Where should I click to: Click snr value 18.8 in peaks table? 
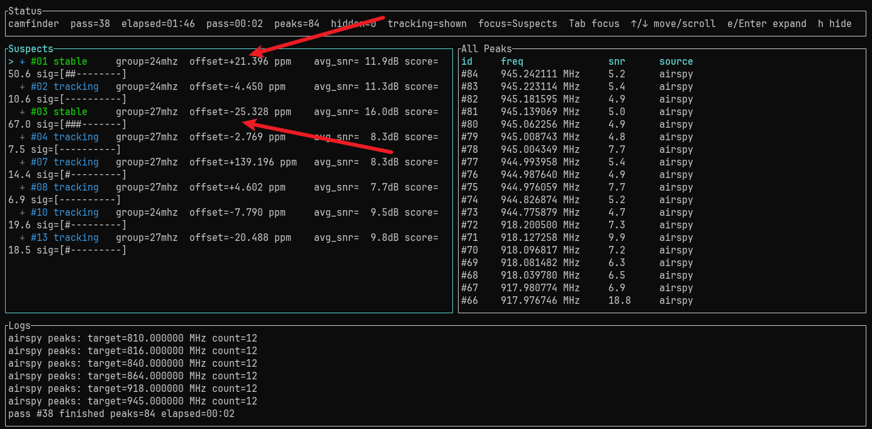pos(620,301)
